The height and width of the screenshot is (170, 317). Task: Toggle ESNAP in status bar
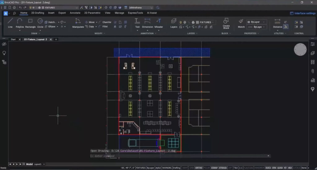tap(214, 168)
